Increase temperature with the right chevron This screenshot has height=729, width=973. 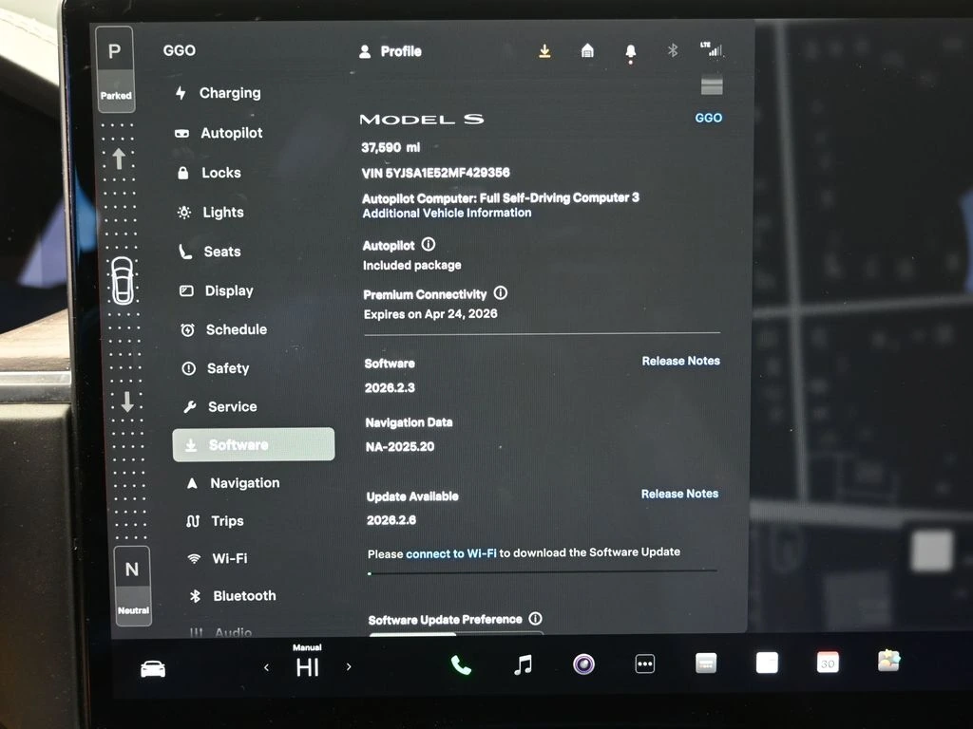coord(349,667)
